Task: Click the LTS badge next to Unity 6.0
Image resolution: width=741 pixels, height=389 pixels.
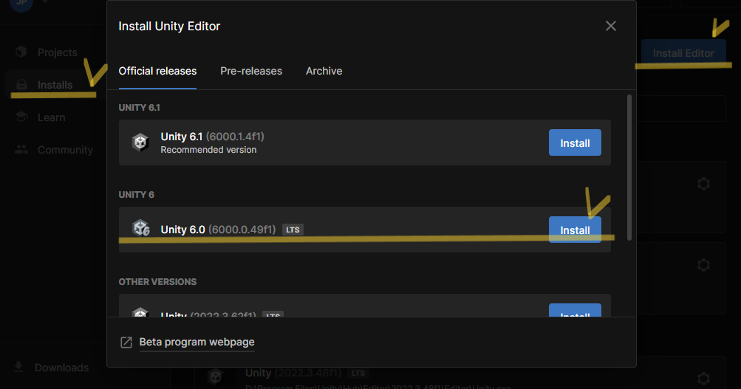Action: tap(293, 230)
